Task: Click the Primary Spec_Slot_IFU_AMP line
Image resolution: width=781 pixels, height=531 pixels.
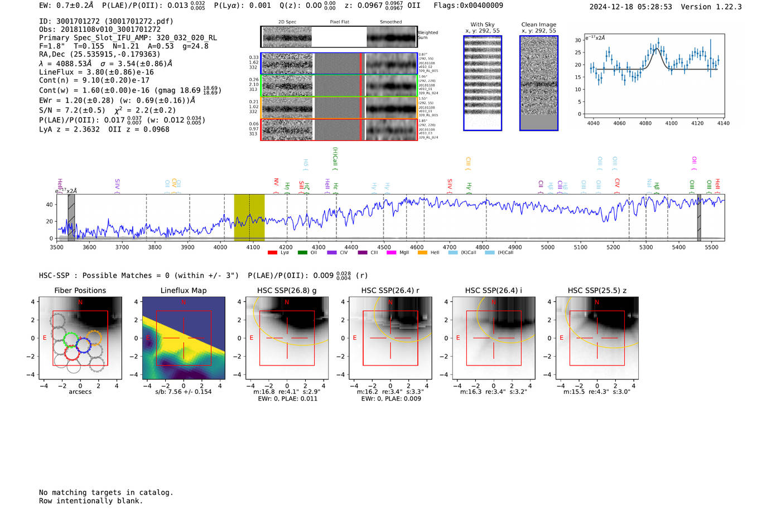Action: tap(128, 38)
